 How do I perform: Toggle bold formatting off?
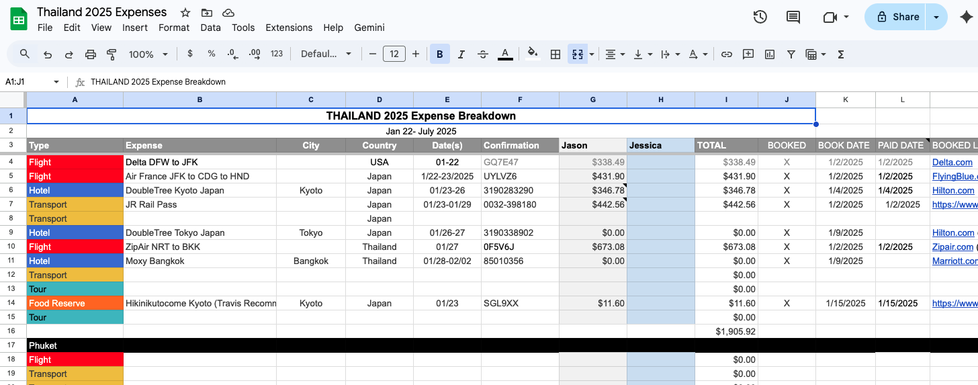click(x=440, y=54)
